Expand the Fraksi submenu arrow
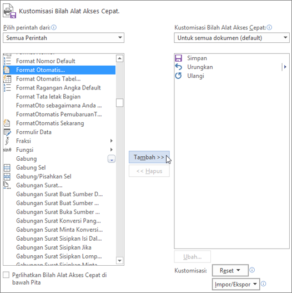This screenshot has height=293, width=292. pyautogui.click(x=112, y=141)
